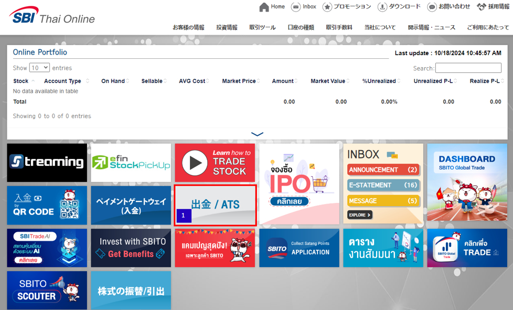
Task: Open the Inbox envelope icon
Action: click(x=295, y=7)
